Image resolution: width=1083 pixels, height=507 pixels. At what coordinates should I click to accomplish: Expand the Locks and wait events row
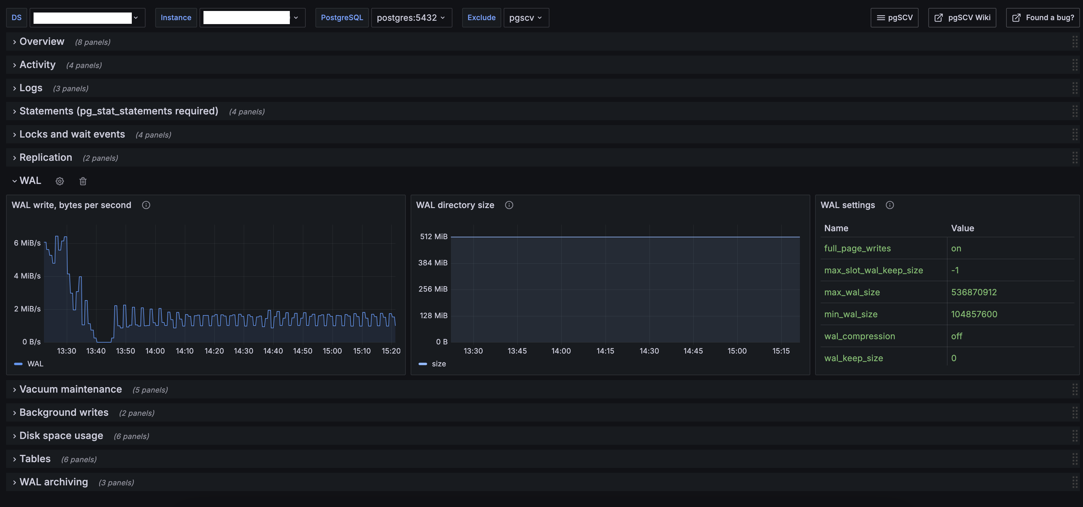coord(72,135)
